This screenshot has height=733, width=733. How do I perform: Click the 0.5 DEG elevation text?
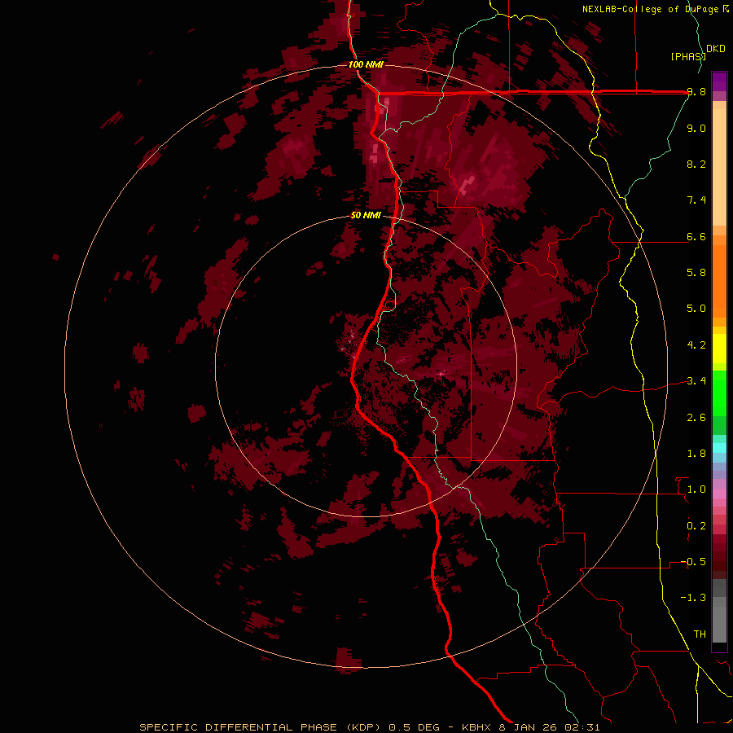point(414,727)
